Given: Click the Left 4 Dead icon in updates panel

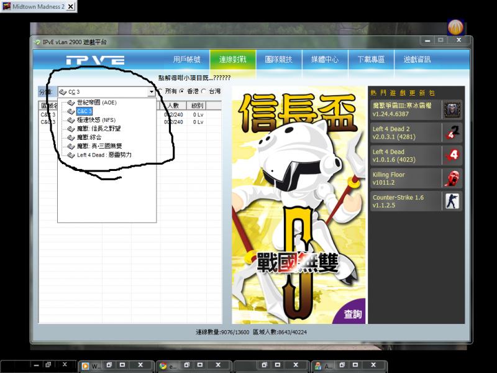Looking at the screenshot, I should click(452, 154).
